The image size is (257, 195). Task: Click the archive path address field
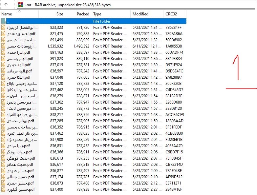131,5
